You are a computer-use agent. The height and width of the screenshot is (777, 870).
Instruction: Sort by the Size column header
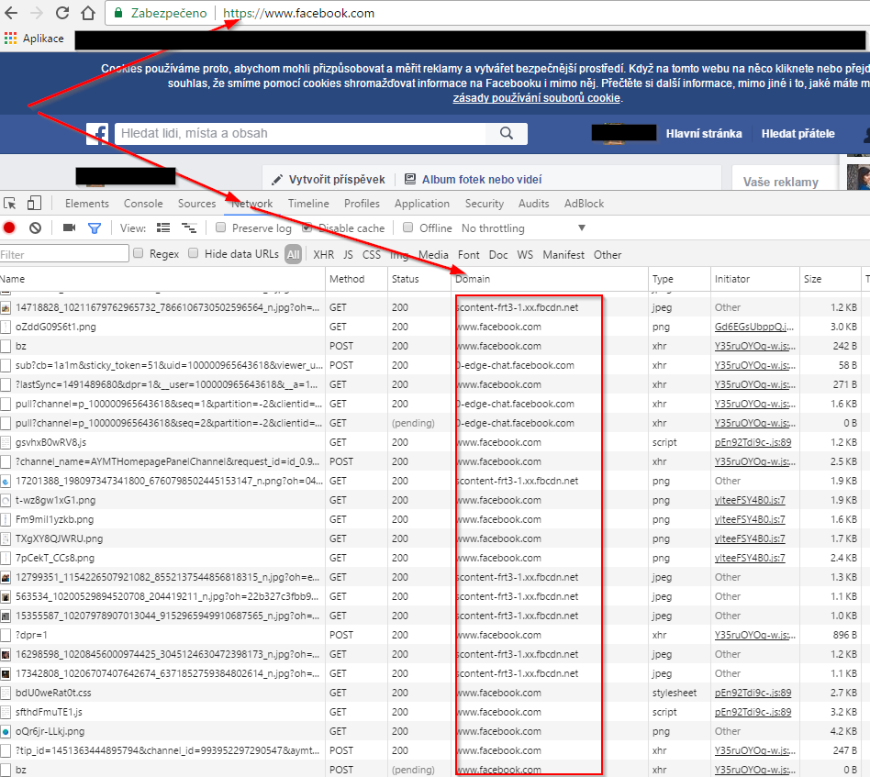coord(831,279)
